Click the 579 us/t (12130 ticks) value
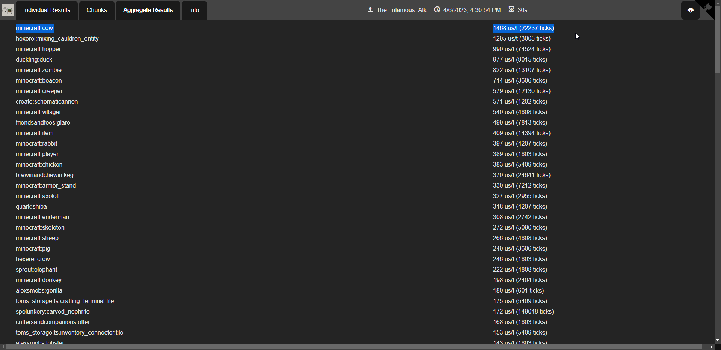Image resolution: width=721 pixels, height=350 pixels. tap(522, 91)
